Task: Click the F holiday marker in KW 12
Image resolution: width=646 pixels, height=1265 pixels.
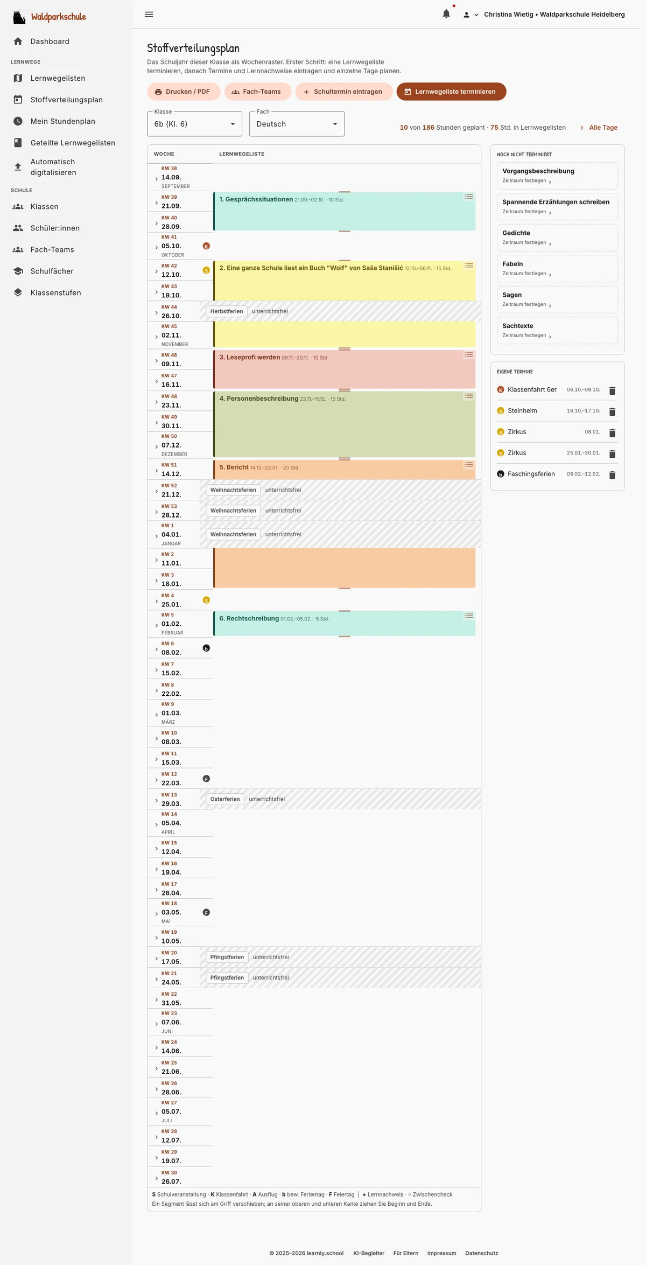Action: coord(206,779)
